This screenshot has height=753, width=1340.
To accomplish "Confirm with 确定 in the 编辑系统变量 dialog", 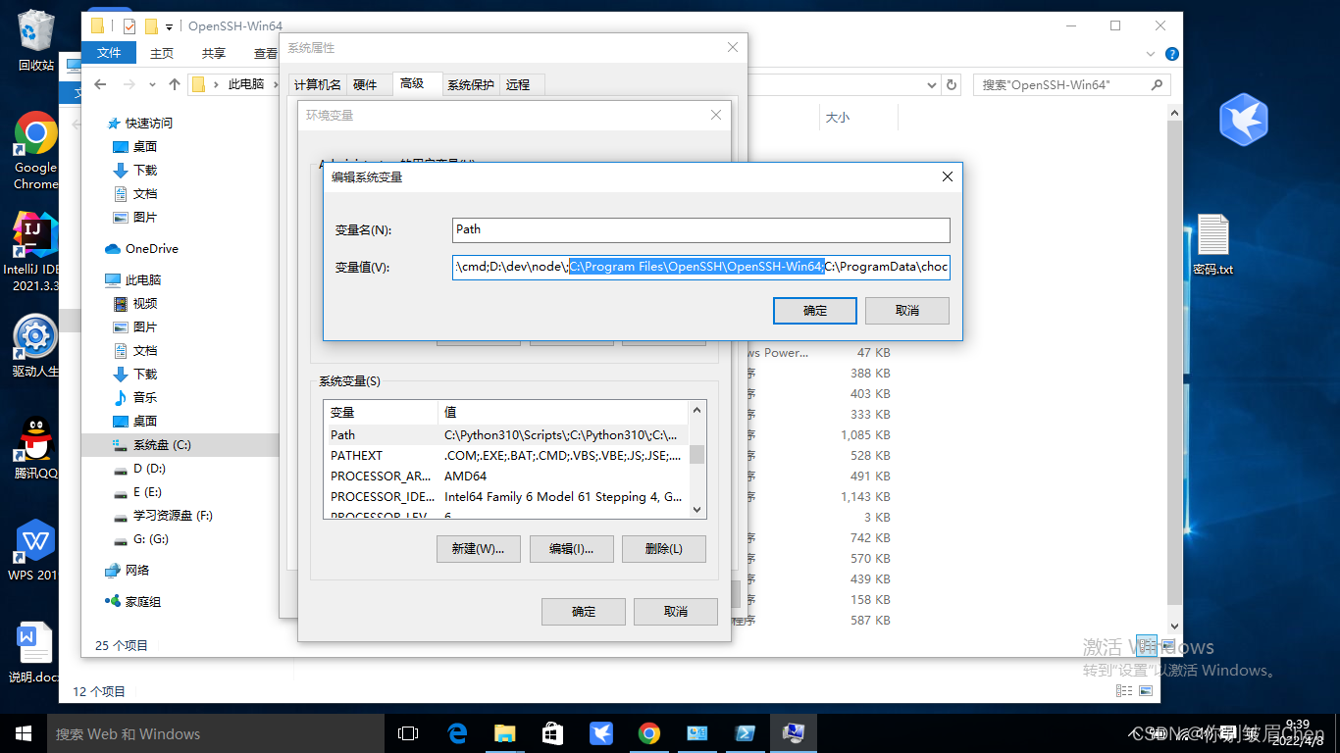I will point(814,311).
